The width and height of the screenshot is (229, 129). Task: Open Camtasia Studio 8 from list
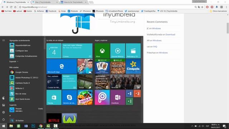pyautogui.click(x=26, y=83)
